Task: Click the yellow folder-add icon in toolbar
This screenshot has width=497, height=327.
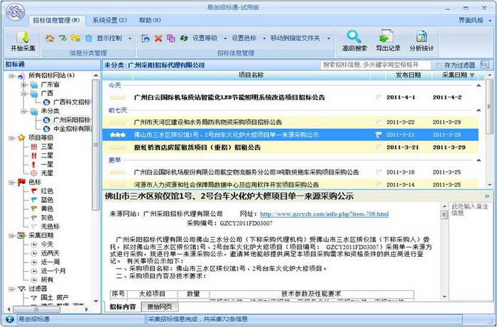Action: (75, 38)
